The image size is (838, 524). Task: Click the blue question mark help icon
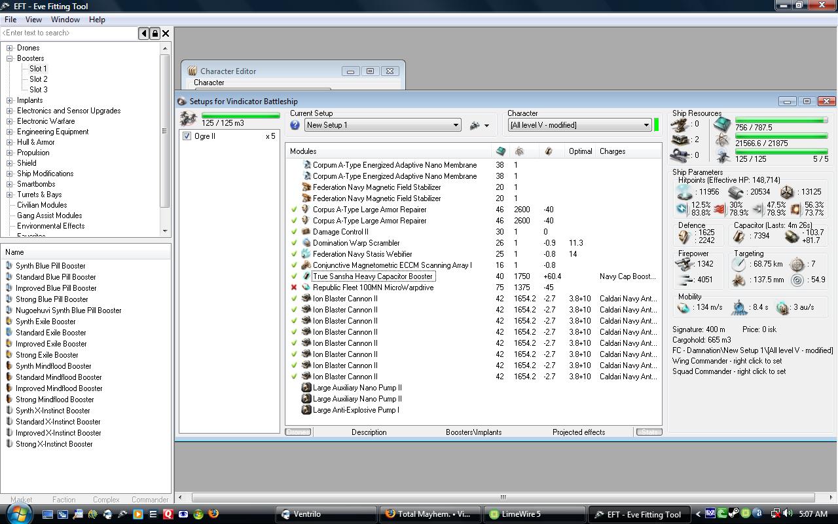pos(295,125)
